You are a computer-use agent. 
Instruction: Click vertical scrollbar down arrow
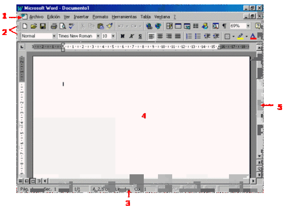point(259,156)
